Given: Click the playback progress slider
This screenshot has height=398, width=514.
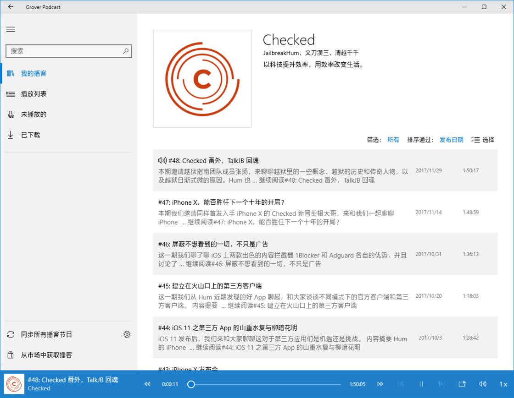Looking at the screenshot, I should 265,384.
